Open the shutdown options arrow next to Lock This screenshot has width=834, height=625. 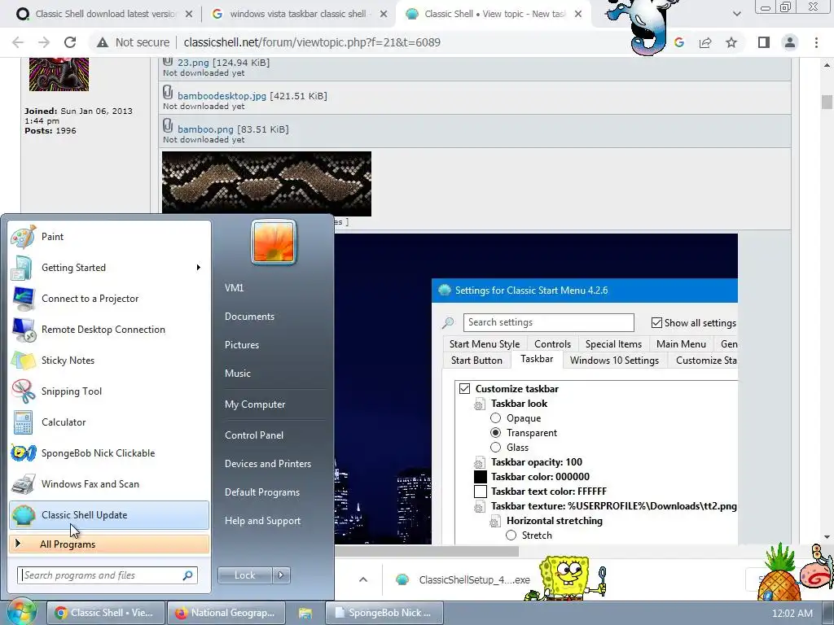tap(281, 575)
